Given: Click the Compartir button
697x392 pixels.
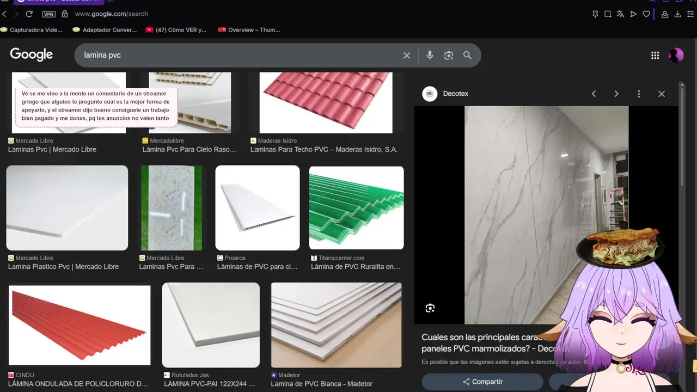Looking at the screenshot, I should coord(482,382).
